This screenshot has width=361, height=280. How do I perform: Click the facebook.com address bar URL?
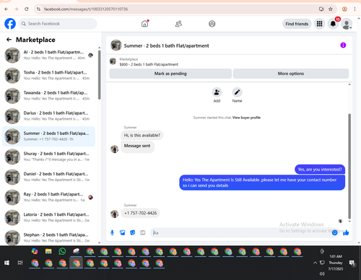coord(86,9)
